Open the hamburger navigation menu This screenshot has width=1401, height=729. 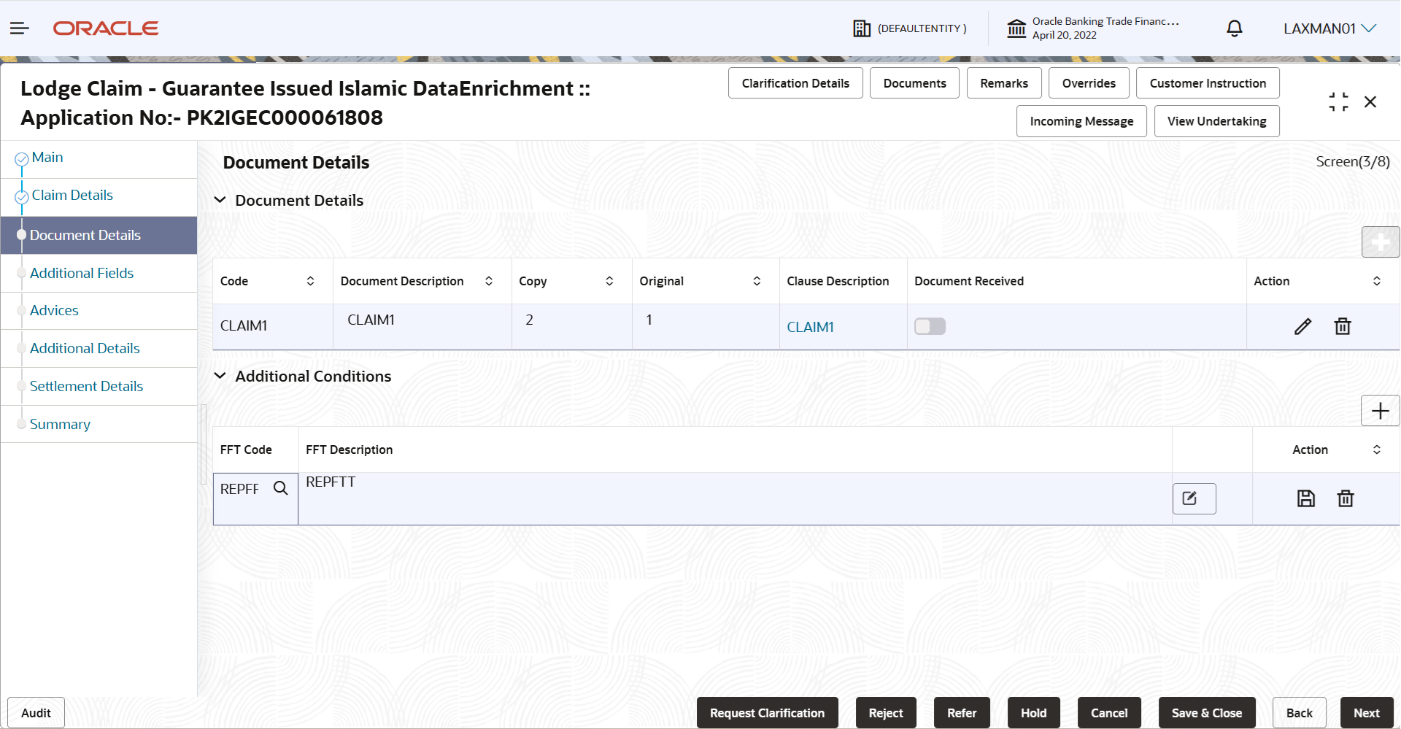19,28
